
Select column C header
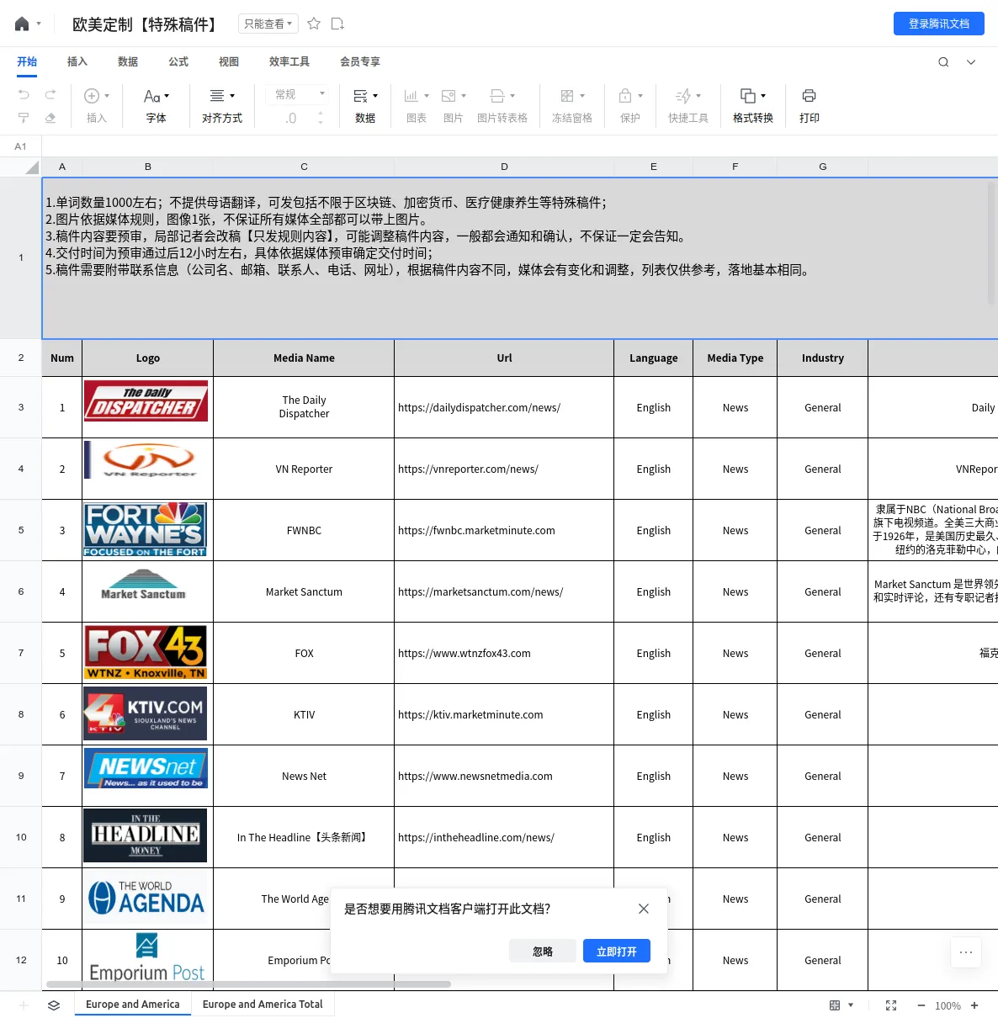[304, 167]
